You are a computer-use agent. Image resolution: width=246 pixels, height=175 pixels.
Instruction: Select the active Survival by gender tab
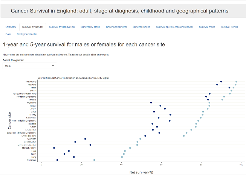33,27
